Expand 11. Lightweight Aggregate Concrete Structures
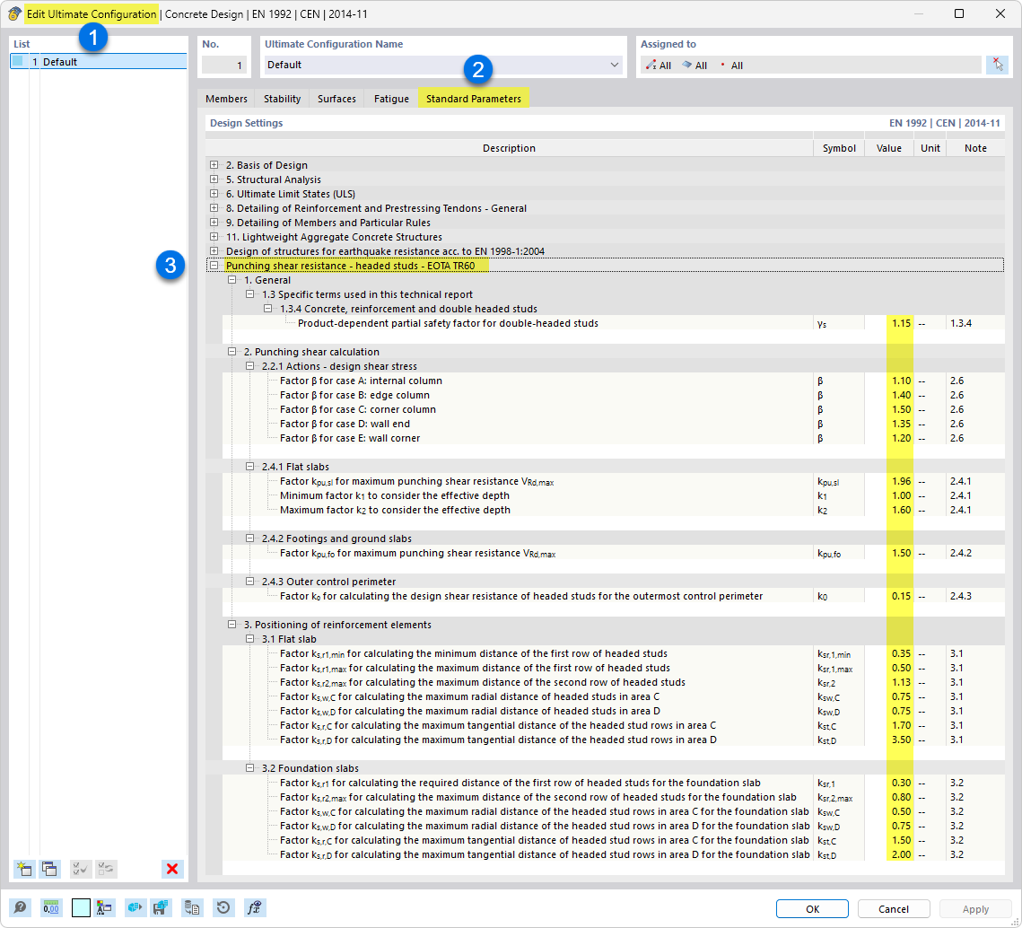This screenshot has height=928, width=1022. coord(214,237)
